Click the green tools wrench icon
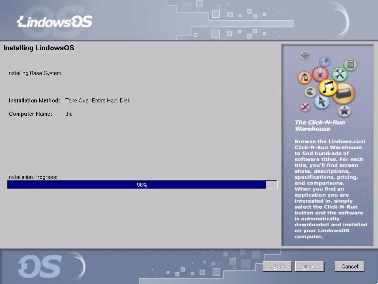378x284 pixels. tap(340, 74)
